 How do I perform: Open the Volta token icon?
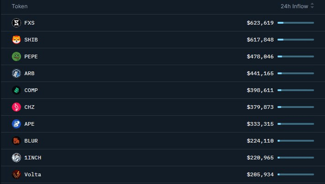click(16, 174)
